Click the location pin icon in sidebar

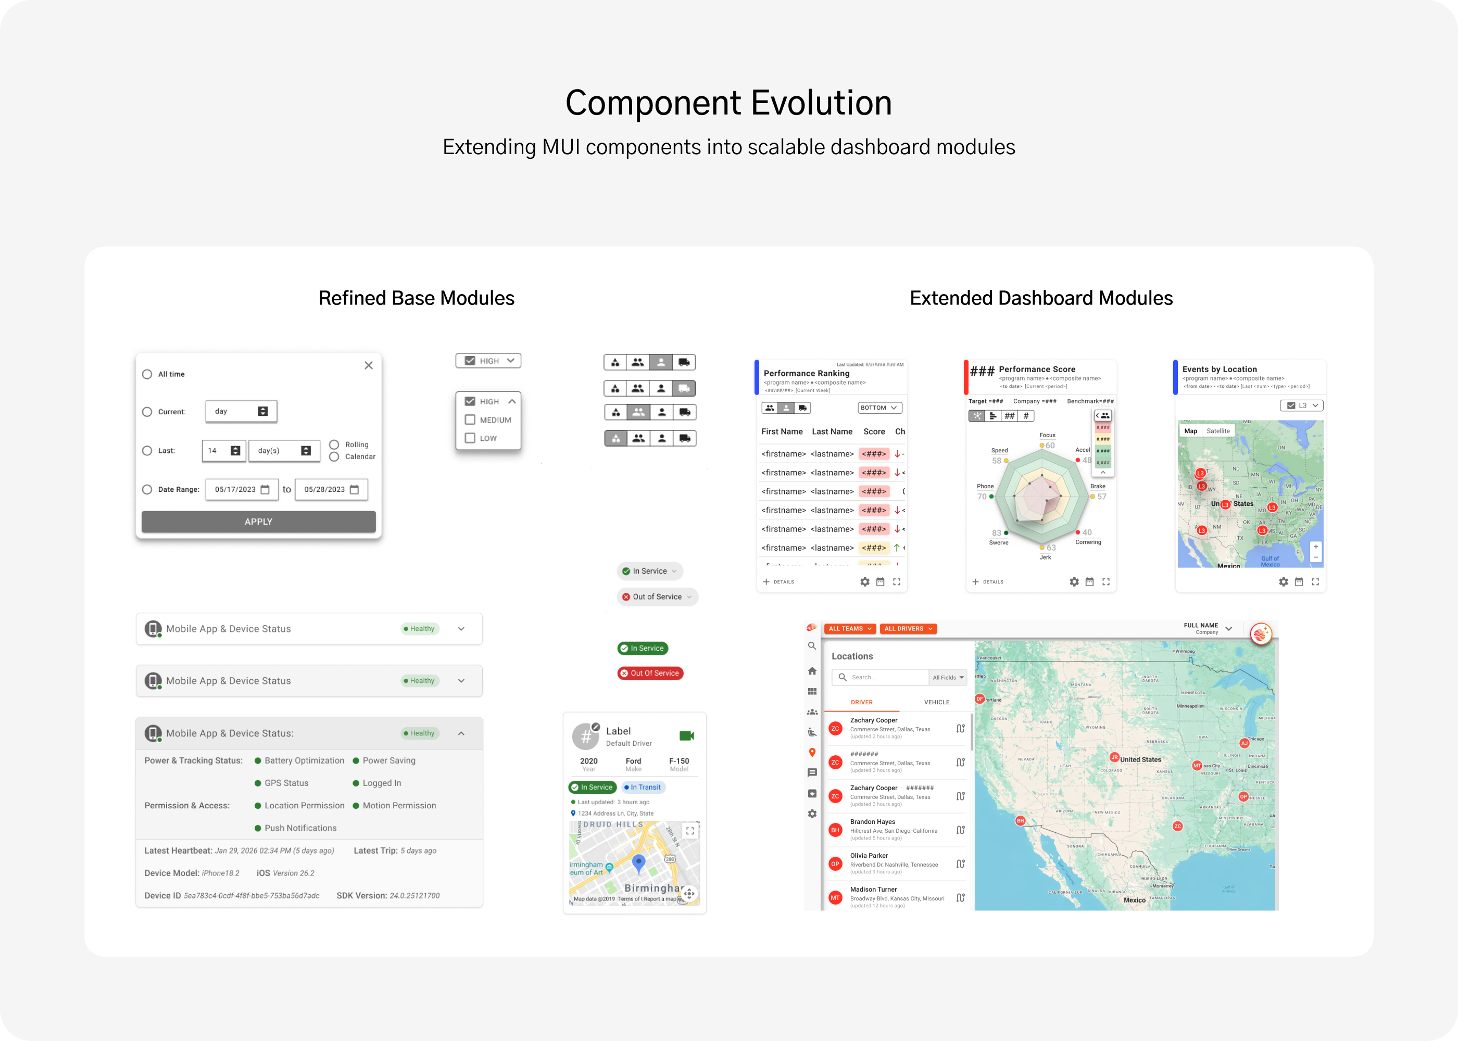click(x=812, y=753)
